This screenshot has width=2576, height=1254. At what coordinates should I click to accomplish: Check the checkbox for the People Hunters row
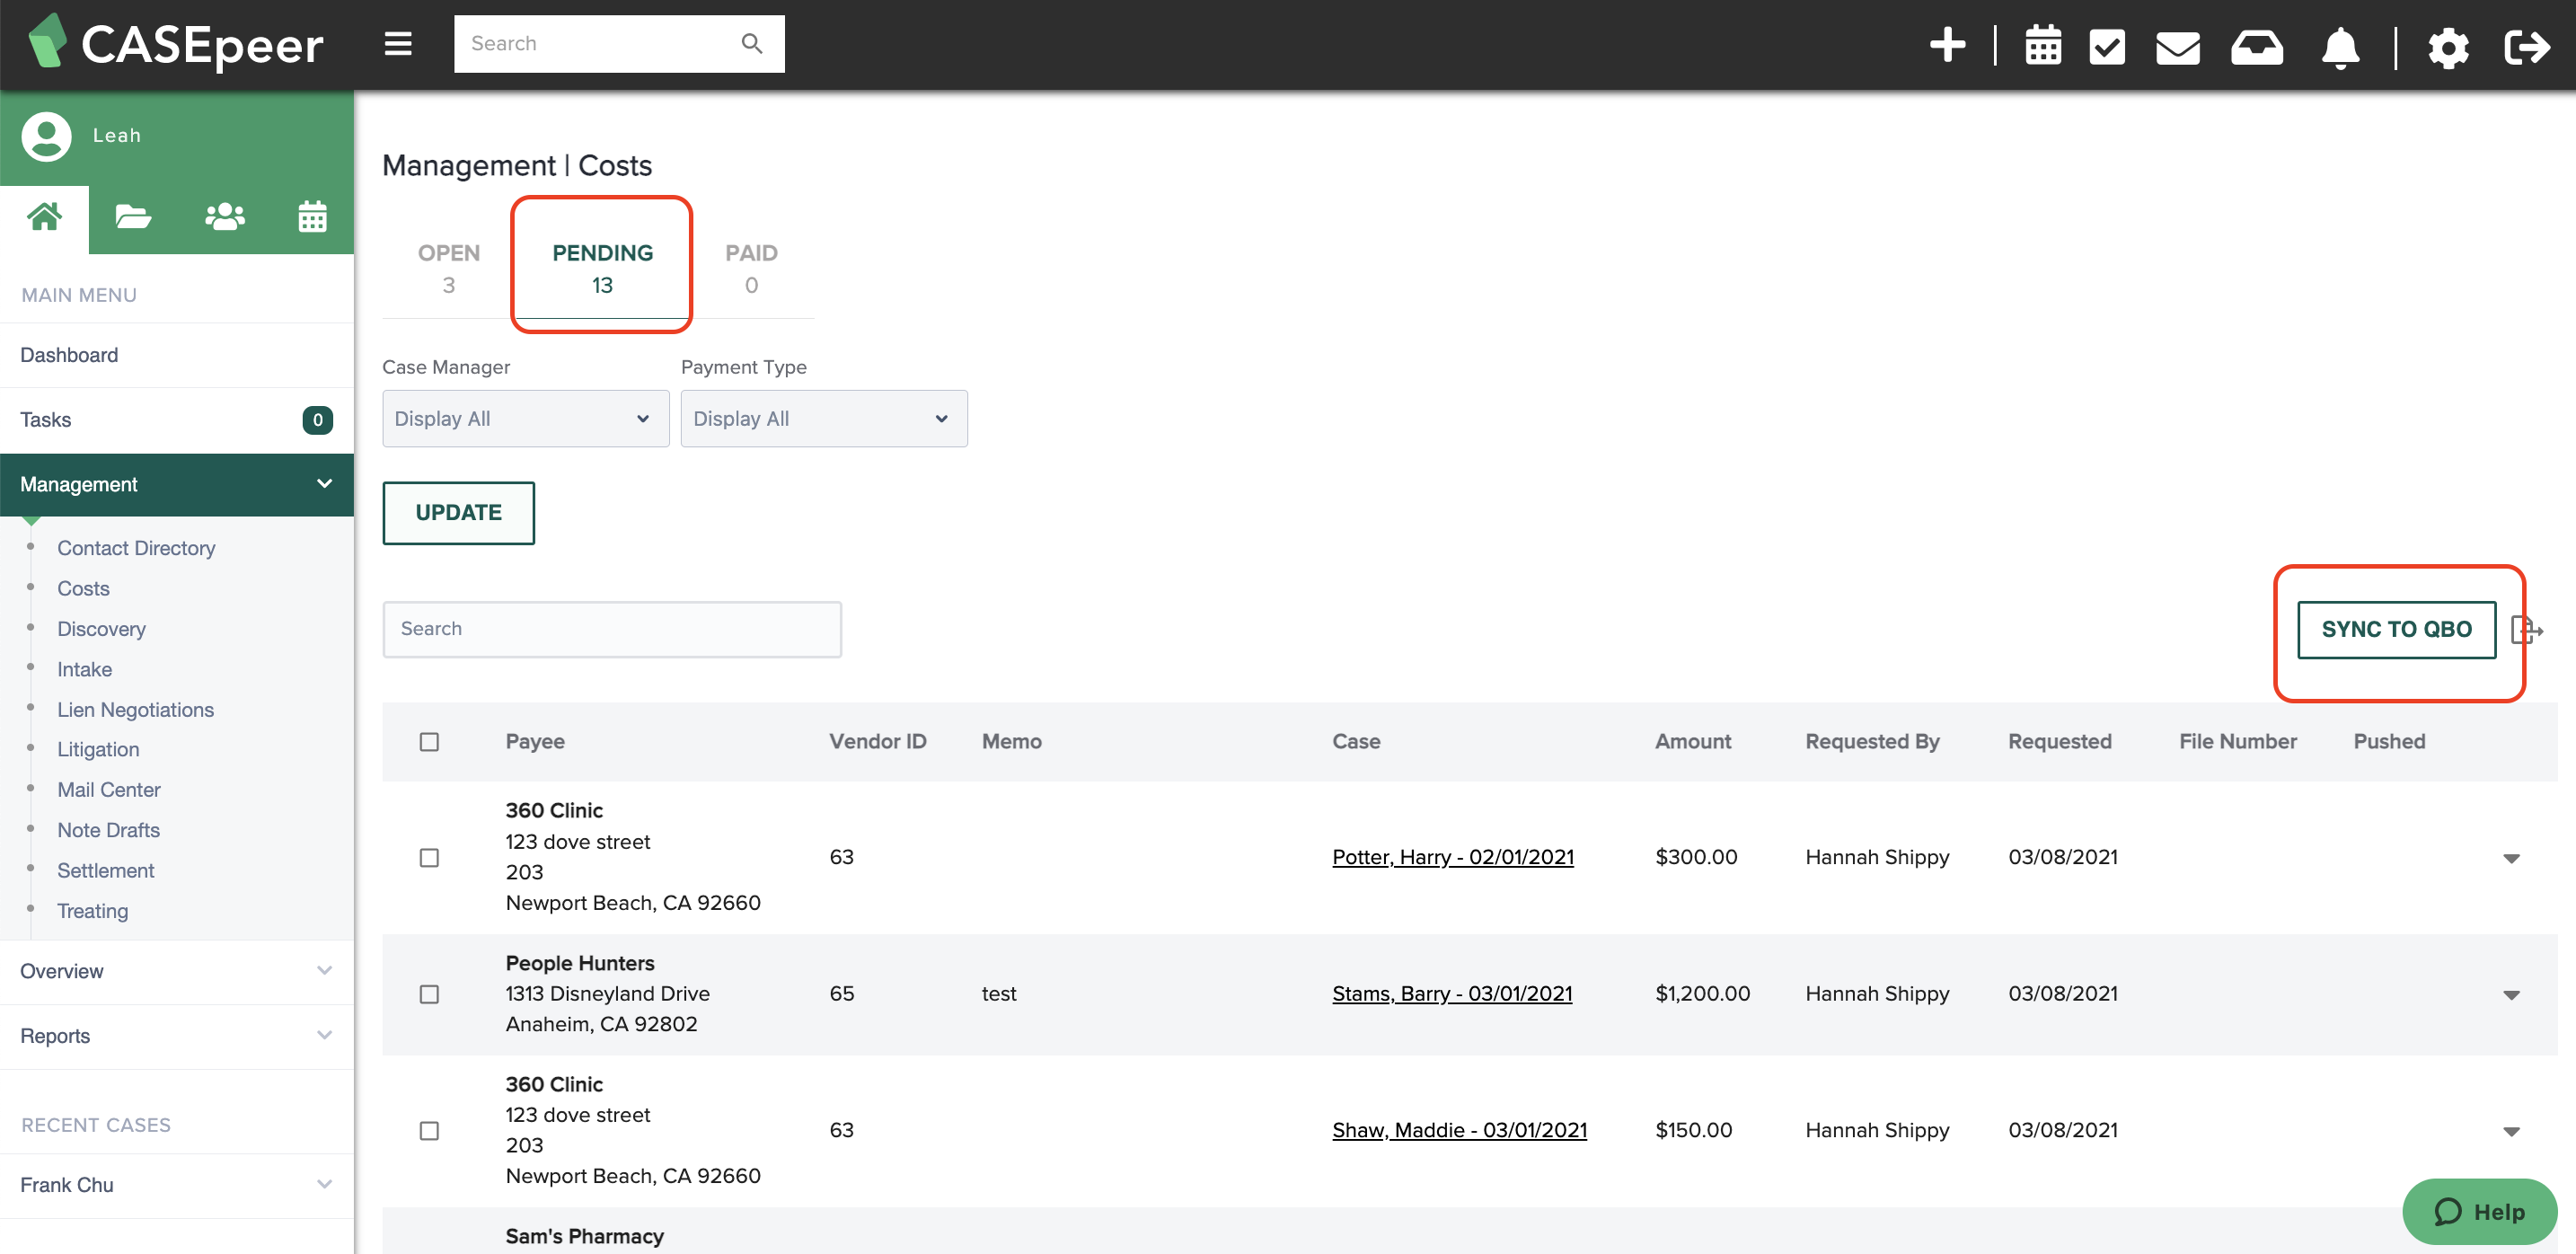point(430,994)
